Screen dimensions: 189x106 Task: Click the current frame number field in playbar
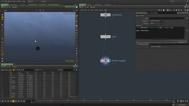pos(28,101)
